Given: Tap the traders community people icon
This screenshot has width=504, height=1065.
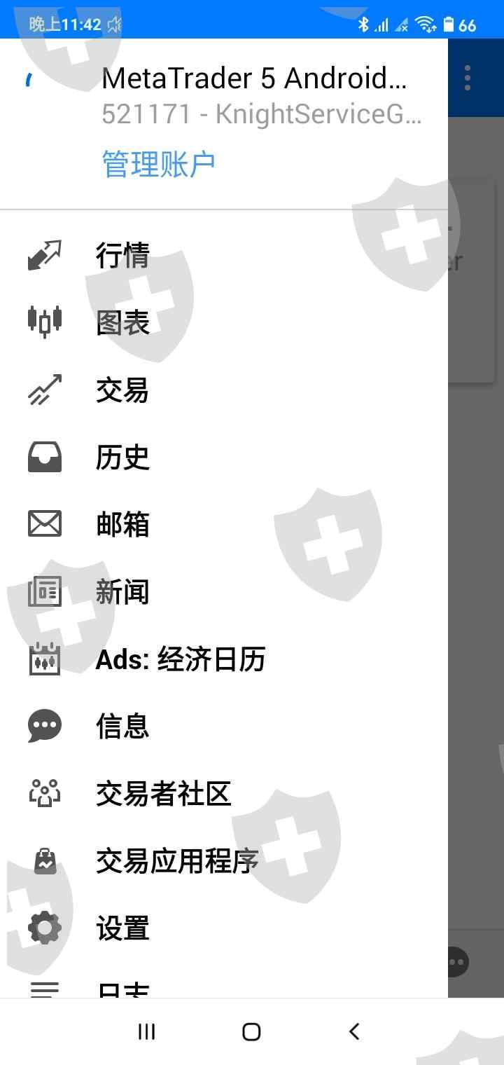Looking at the screenshot, I should coord(45,793).
